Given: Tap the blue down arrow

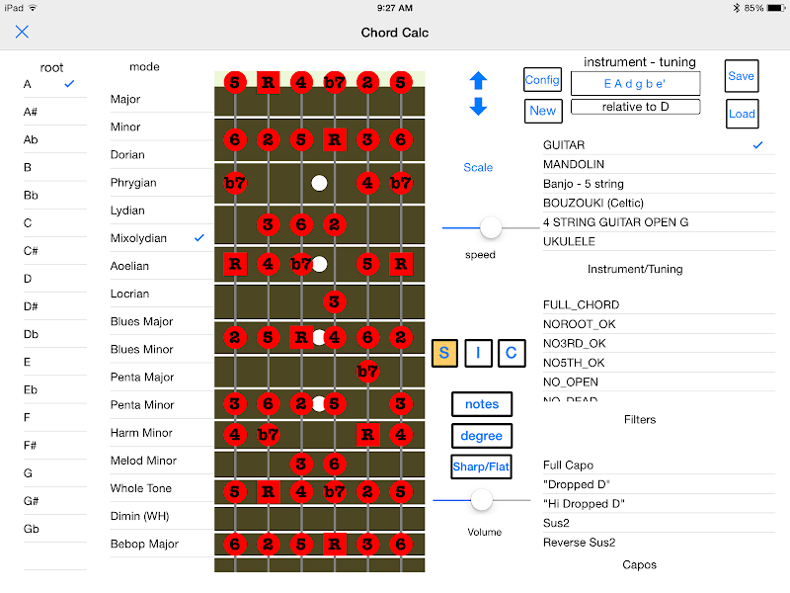Looking at the screenshot, I should (478, 107).
